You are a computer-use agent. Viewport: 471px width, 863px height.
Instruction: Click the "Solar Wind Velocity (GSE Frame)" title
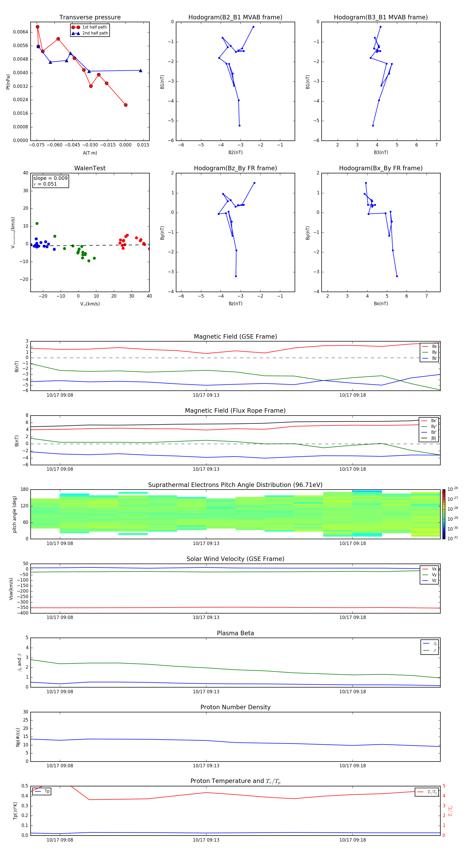click(x=235, y=559)
